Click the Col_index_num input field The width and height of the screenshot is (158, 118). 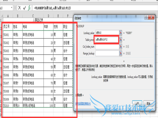point(107,47)
